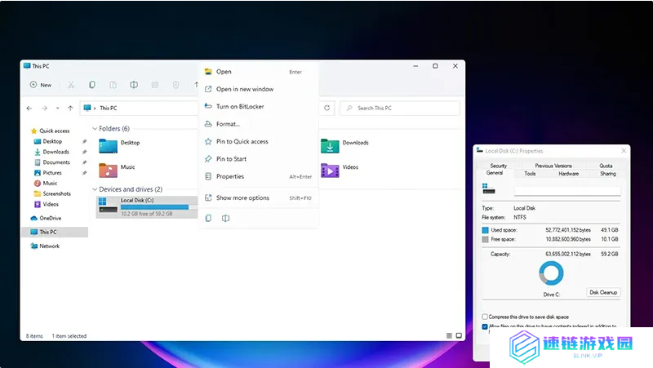Switch to the Previous Versions tab
This screenshot has height=368, width=653.
(553, 166)
